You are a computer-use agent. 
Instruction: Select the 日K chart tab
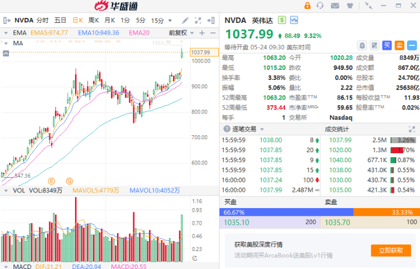tap(78, 20)
